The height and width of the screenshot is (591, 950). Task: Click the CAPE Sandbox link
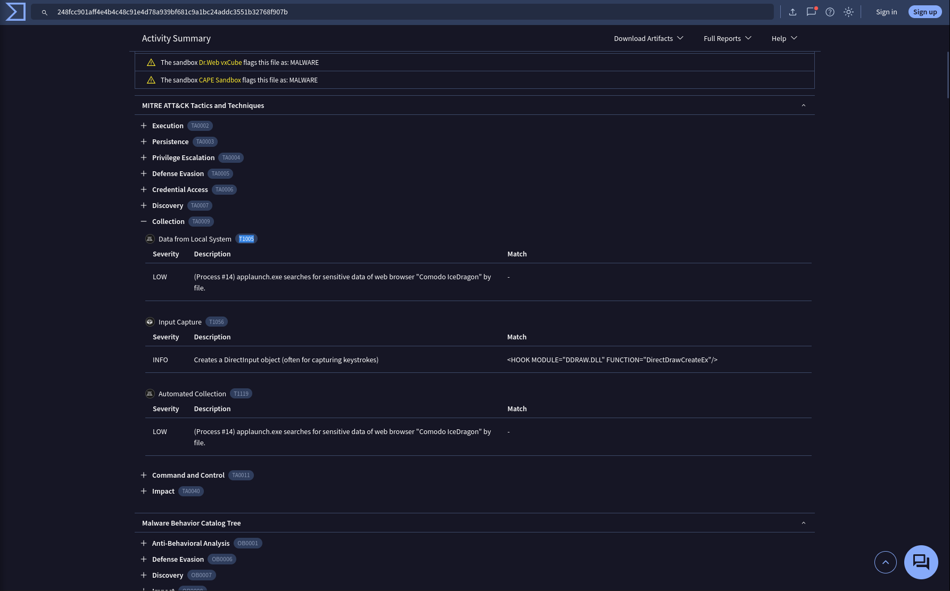coord(220,80)
